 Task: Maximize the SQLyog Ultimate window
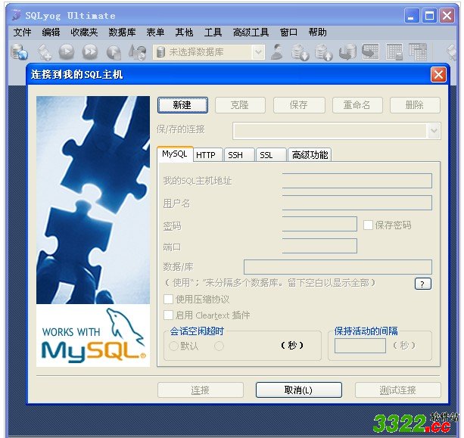[429, 15]
